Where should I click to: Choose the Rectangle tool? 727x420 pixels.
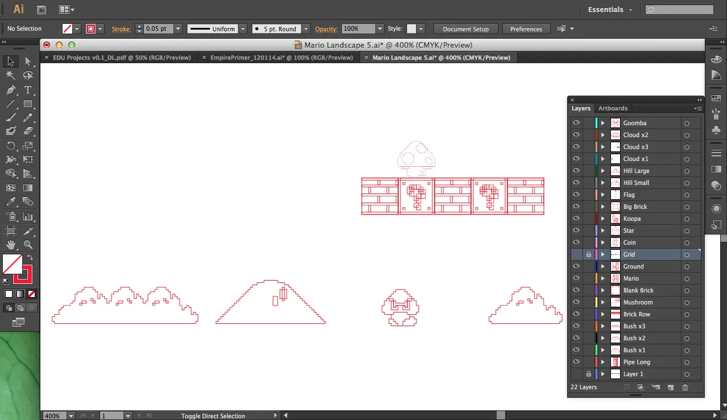pyautogui.click(x=28, y=104)
